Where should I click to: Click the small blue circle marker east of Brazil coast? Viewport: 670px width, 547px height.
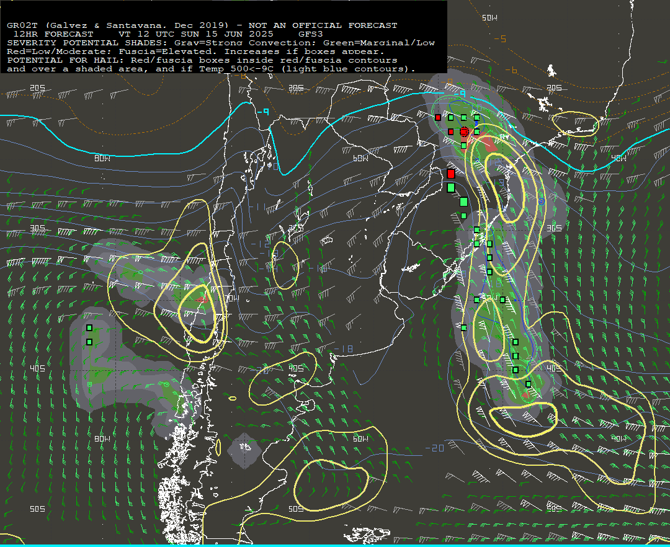542,201
